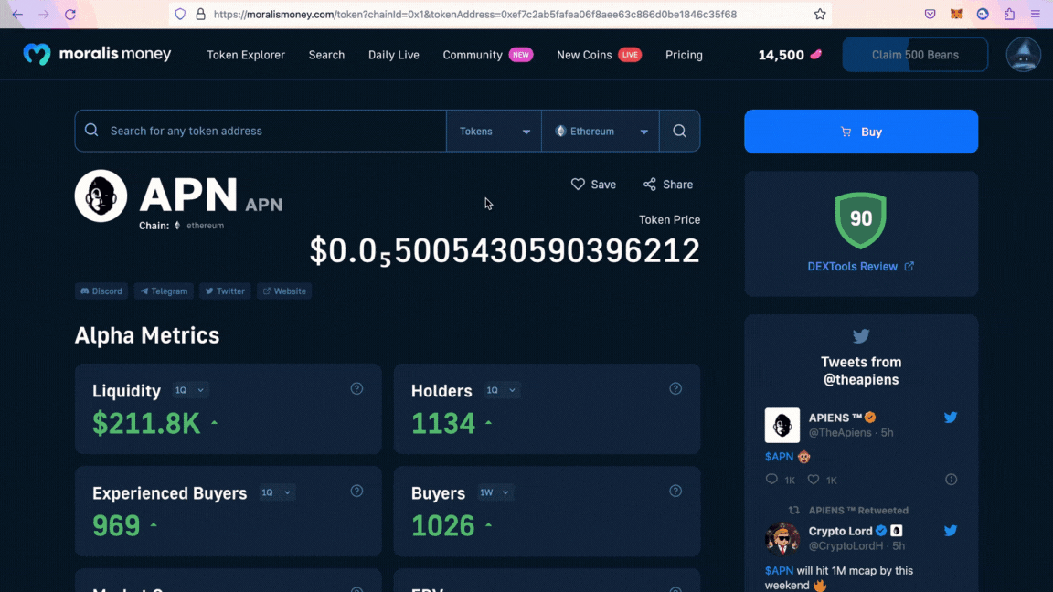Open the info icon on APIENS tweet
The image size is (1053, 592).
(x=951, y=480)
